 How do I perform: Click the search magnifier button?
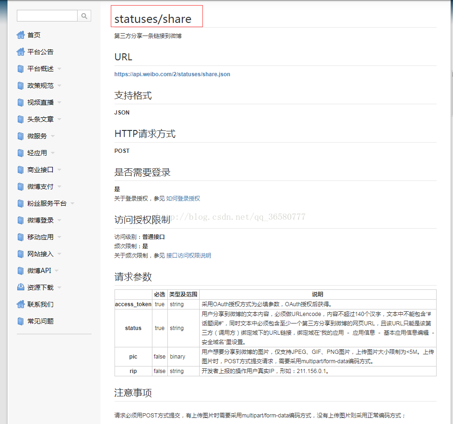coord(84,16)
